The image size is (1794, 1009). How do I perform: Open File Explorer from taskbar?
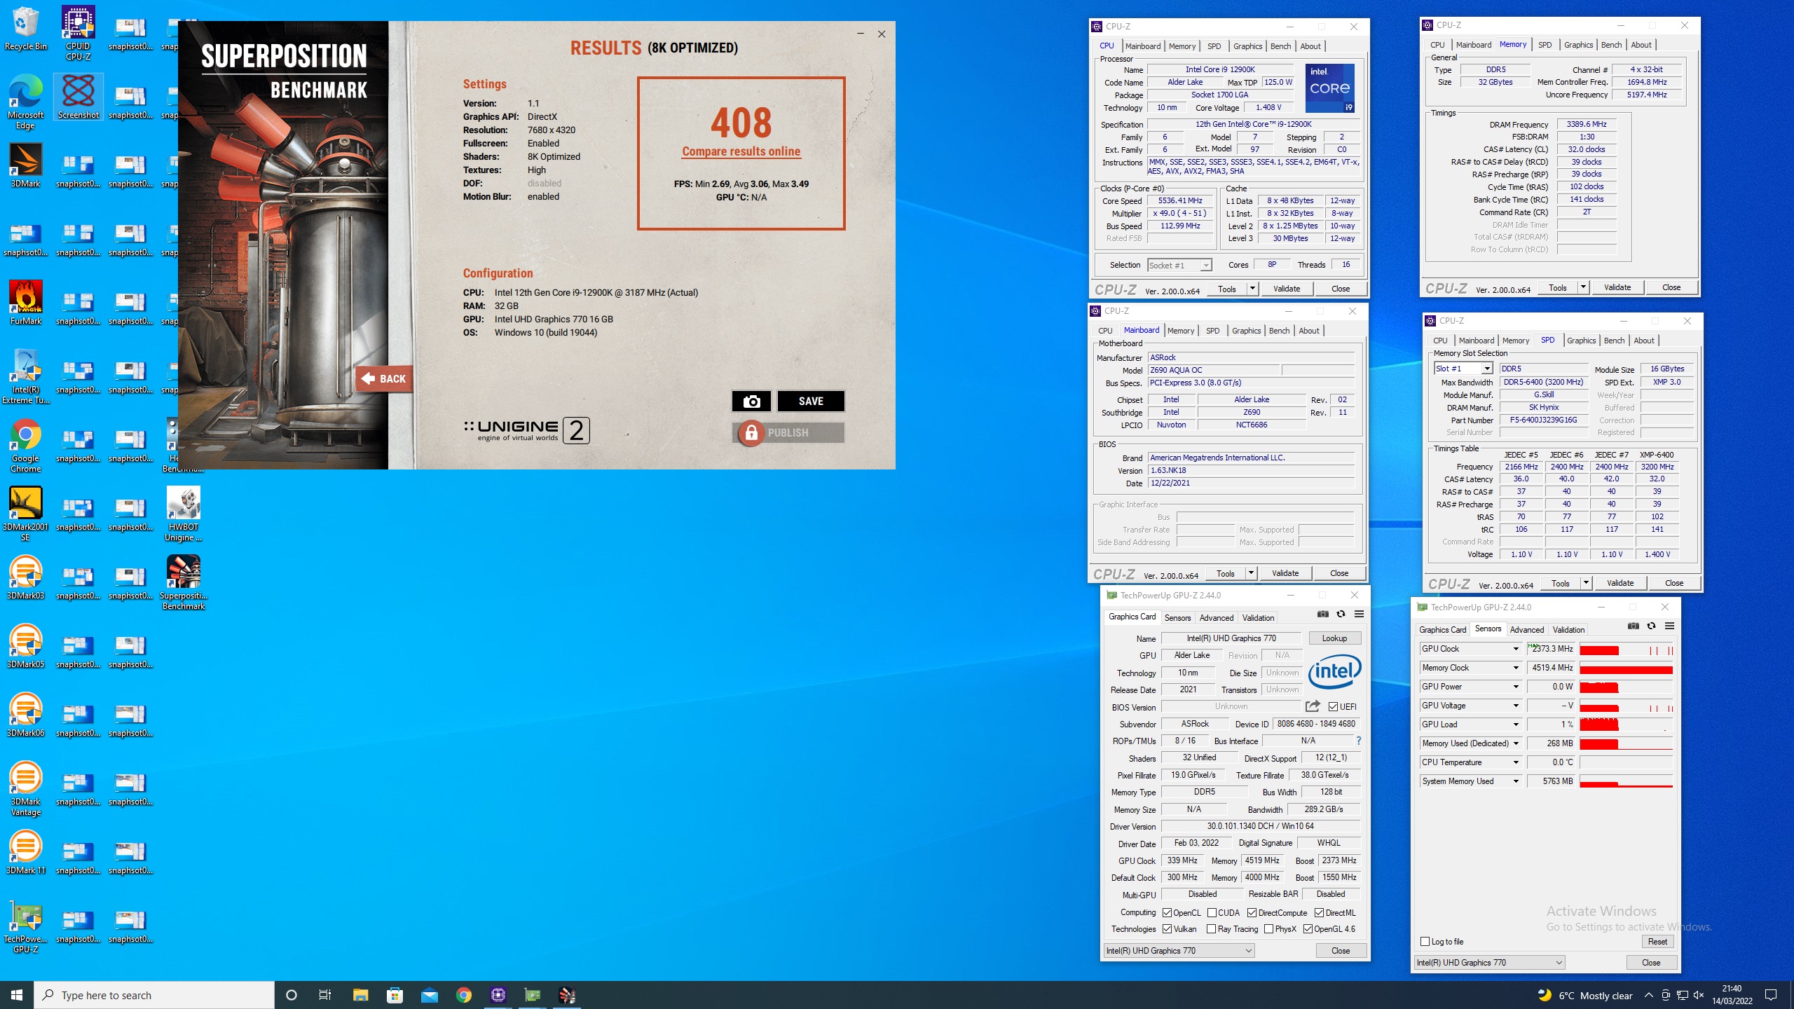(360, 995)
